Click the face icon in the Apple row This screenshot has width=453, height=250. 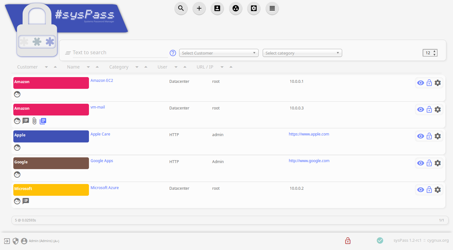17,148
